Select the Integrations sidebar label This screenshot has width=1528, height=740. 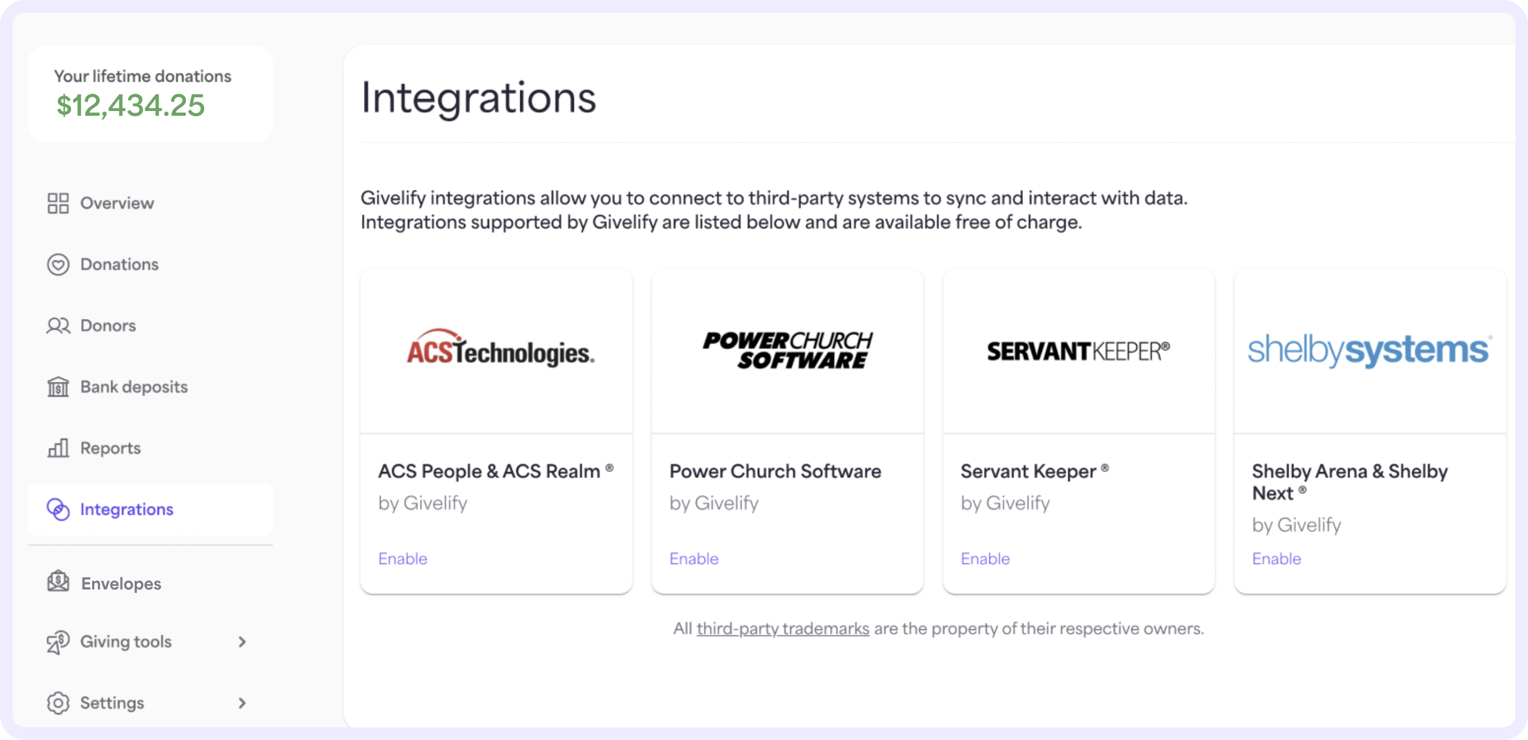click(x=126, y=509)
